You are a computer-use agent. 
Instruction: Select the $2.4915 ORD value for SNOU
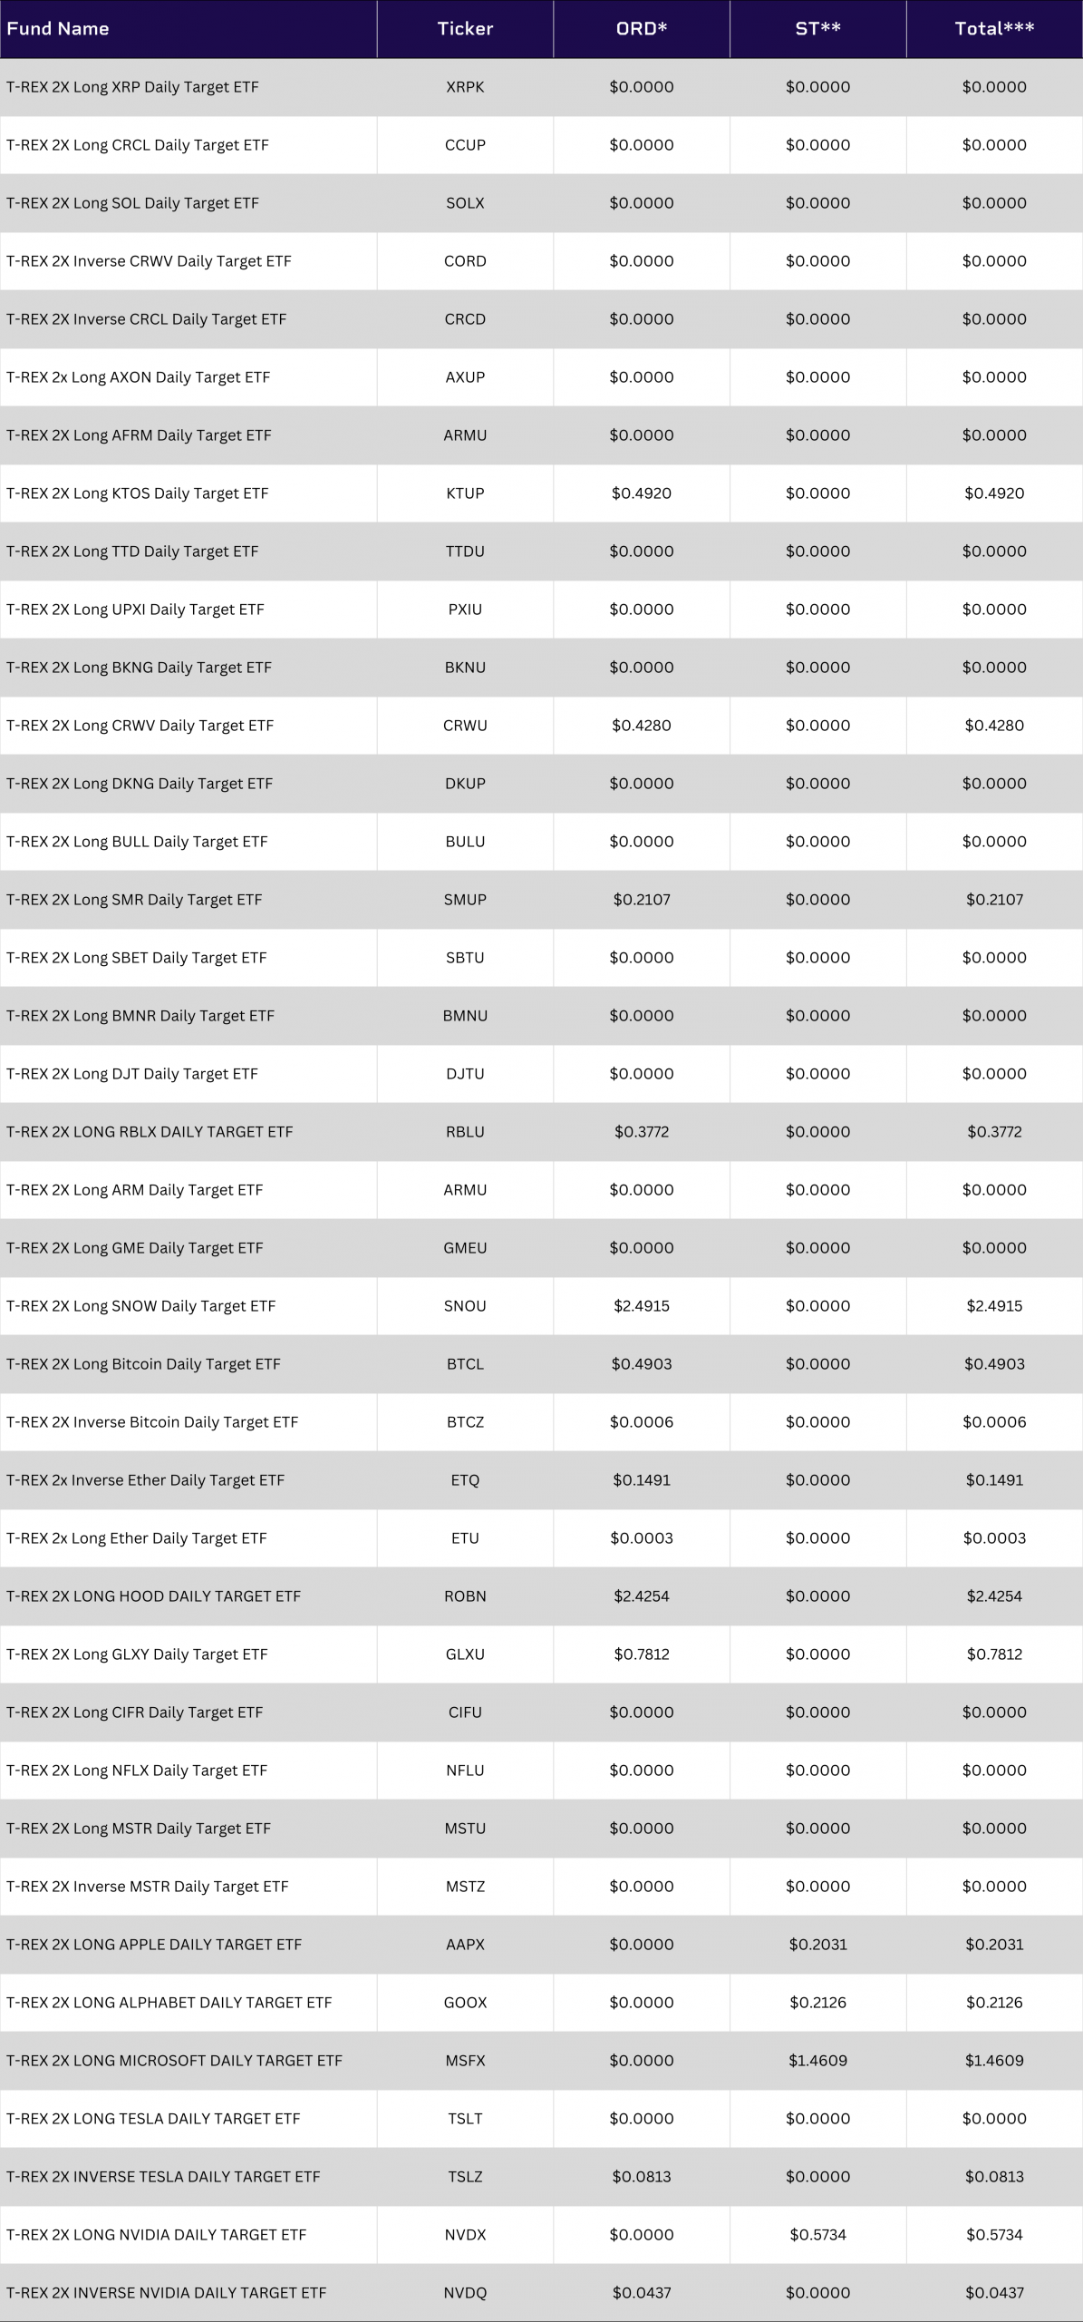click(642, 1306)
